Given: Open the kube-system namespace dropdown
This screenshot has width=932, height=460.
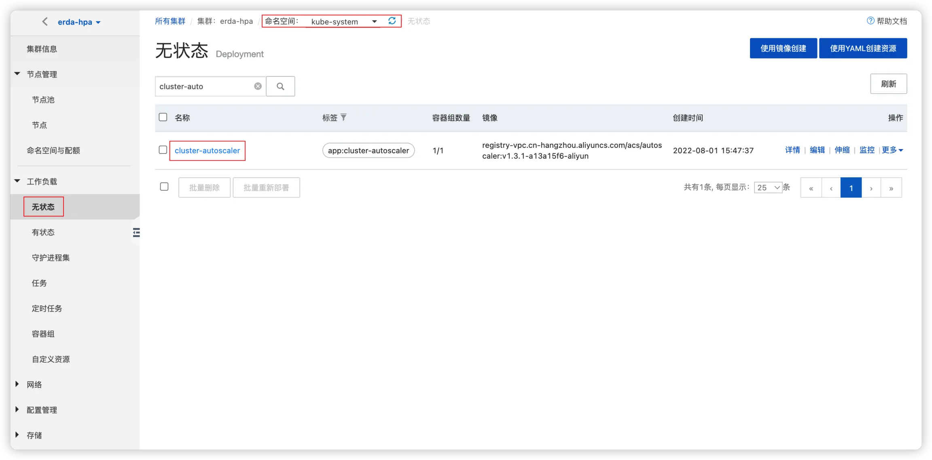Looking at the screenshot, I should [x=344, y=21].
